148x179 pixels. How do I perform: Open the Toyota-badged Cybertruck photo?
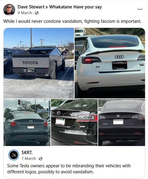click(x=39, y=63)
